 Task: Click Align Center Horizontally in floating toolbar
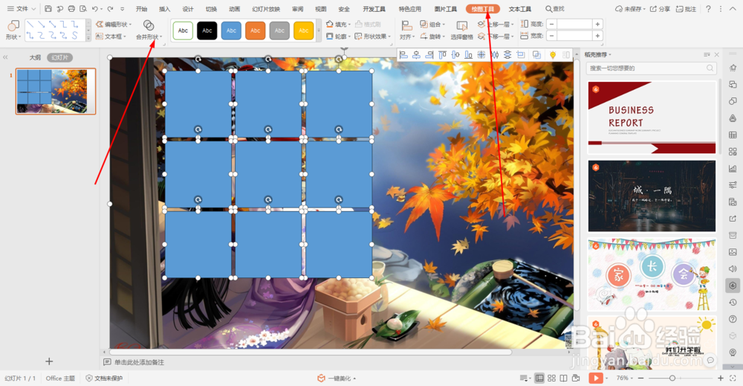(x=416, y=55)
